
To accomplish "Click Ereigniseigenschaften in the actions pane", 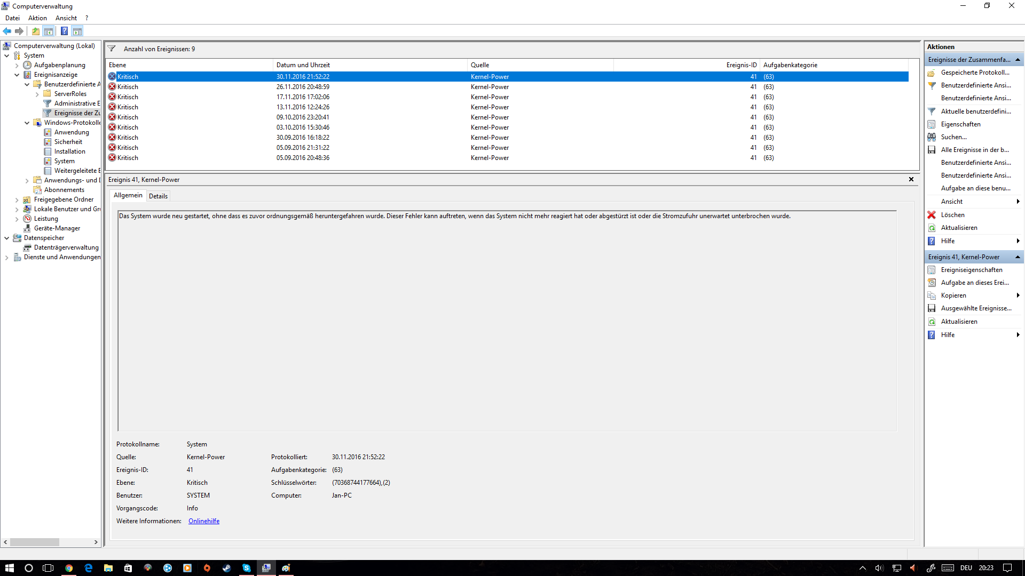I will click(x=971, y=270).
